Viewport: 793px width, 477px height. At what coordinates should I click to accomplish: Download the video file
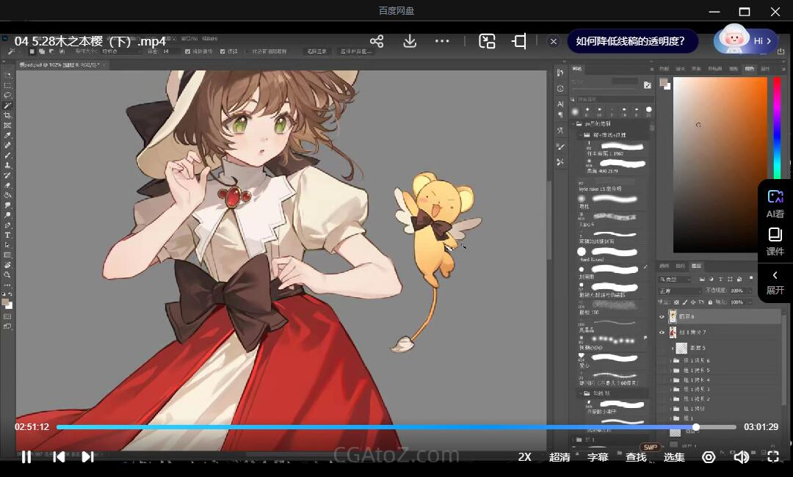point(410,41)
